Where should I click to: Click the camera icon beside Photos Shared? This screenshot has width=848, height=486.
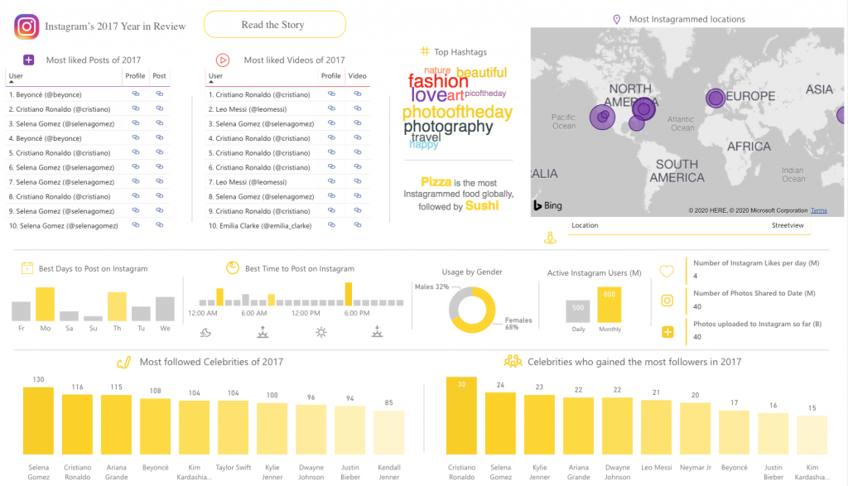pyautogui.click(x=667, y=301)
